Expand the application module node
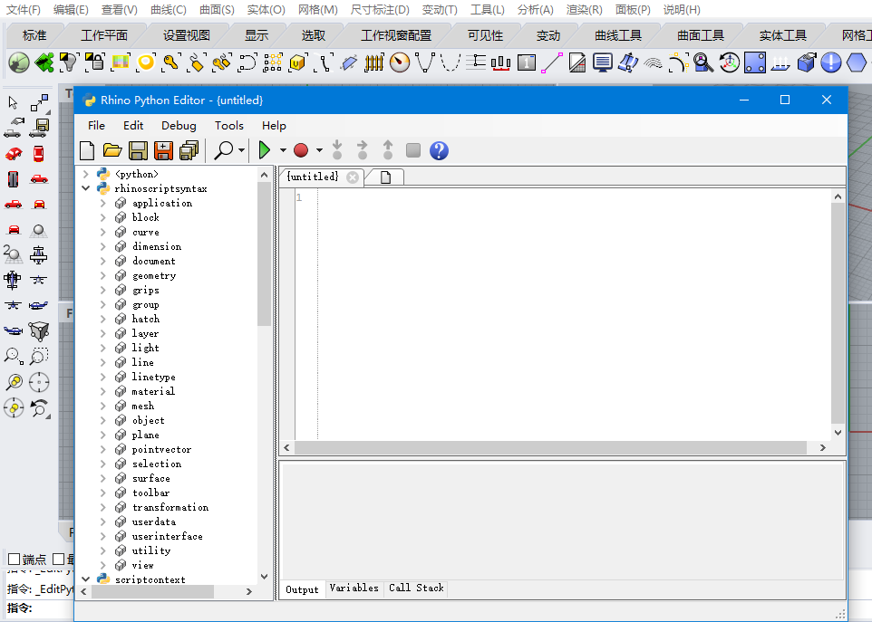872x622 pixels. pos(103,203)
